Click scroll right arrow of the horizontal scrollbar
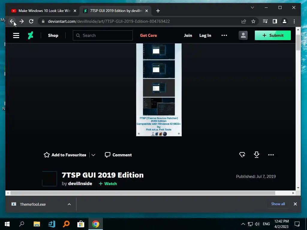The image size is (307, 230). 293,193
